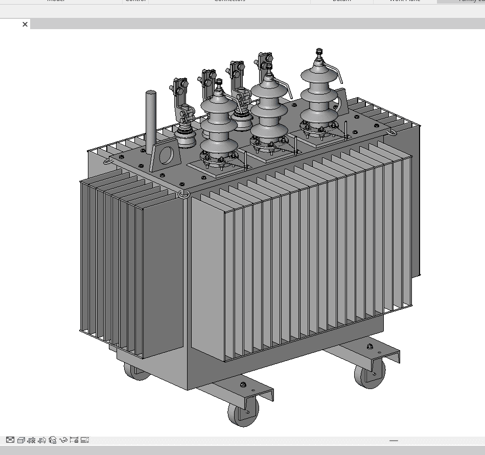The height and width of the screenshot is (455, 485).
Task: Click the Preview Visibility icon
Action: [85, 440]
